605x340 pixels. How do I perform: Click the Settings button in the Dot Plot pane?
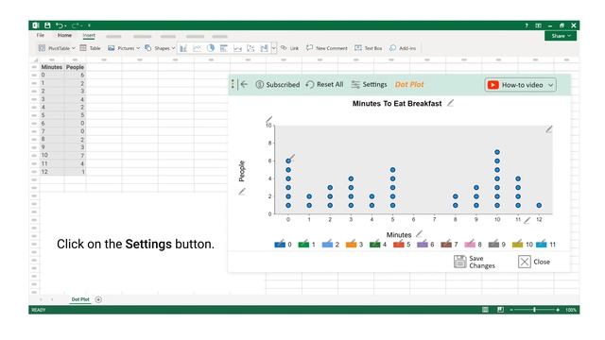[x=369, y=84]
